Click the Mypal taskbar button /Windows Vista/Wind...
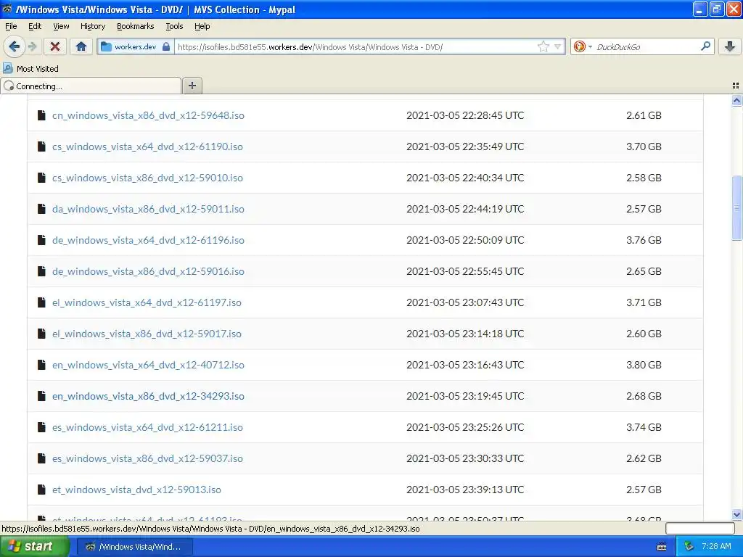This screenshot has width=743, height=557. [134, 547]
